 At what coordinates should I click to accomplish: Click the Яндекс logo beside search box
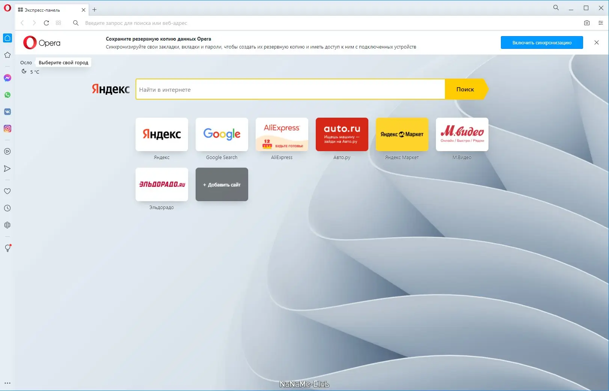111,89
